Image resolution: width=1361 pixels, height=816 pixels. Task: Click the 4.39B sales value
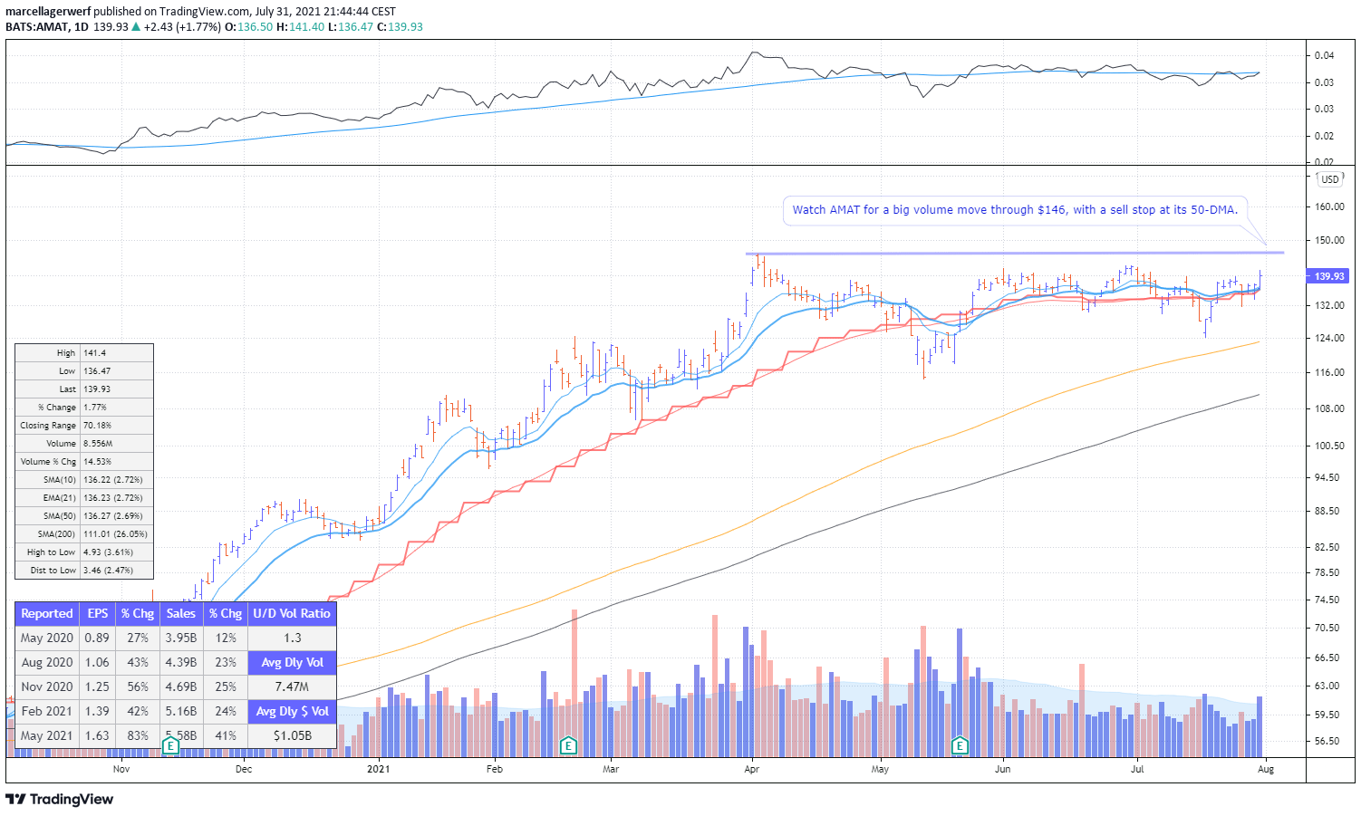(x=181, y=662)
